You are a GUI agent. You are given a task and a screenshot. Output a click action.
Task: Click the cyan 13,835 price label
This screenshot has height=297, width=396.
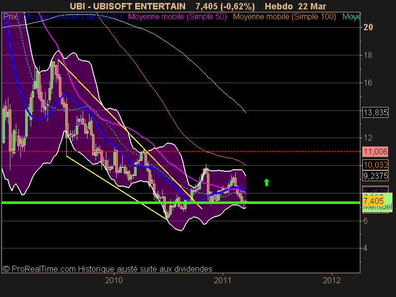click(x=376, y=112)
